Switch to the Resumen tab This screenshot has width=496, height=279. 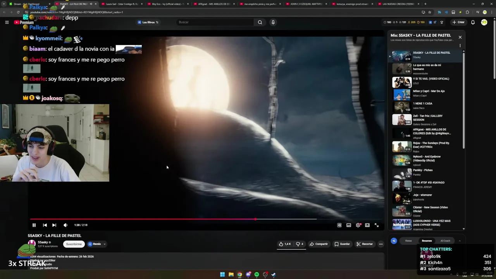tap(427, 241)
